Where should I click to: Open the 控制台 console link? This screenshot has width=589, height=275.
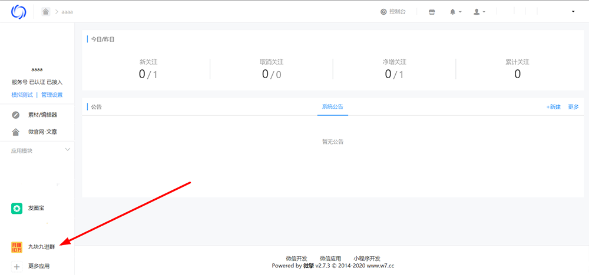[x=393, y=12]
